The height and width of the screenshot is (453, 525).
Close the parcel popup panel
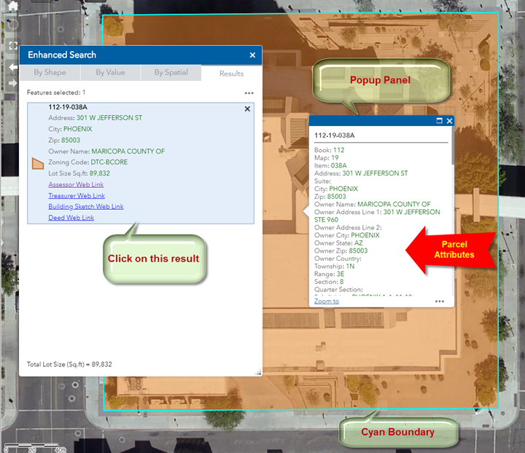pos(449,121)
